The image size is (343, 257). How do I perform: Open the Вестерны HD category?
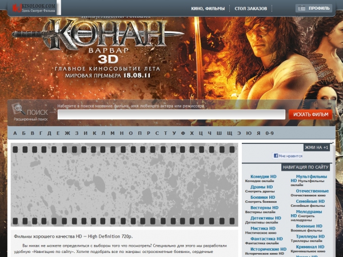[265, 208]
